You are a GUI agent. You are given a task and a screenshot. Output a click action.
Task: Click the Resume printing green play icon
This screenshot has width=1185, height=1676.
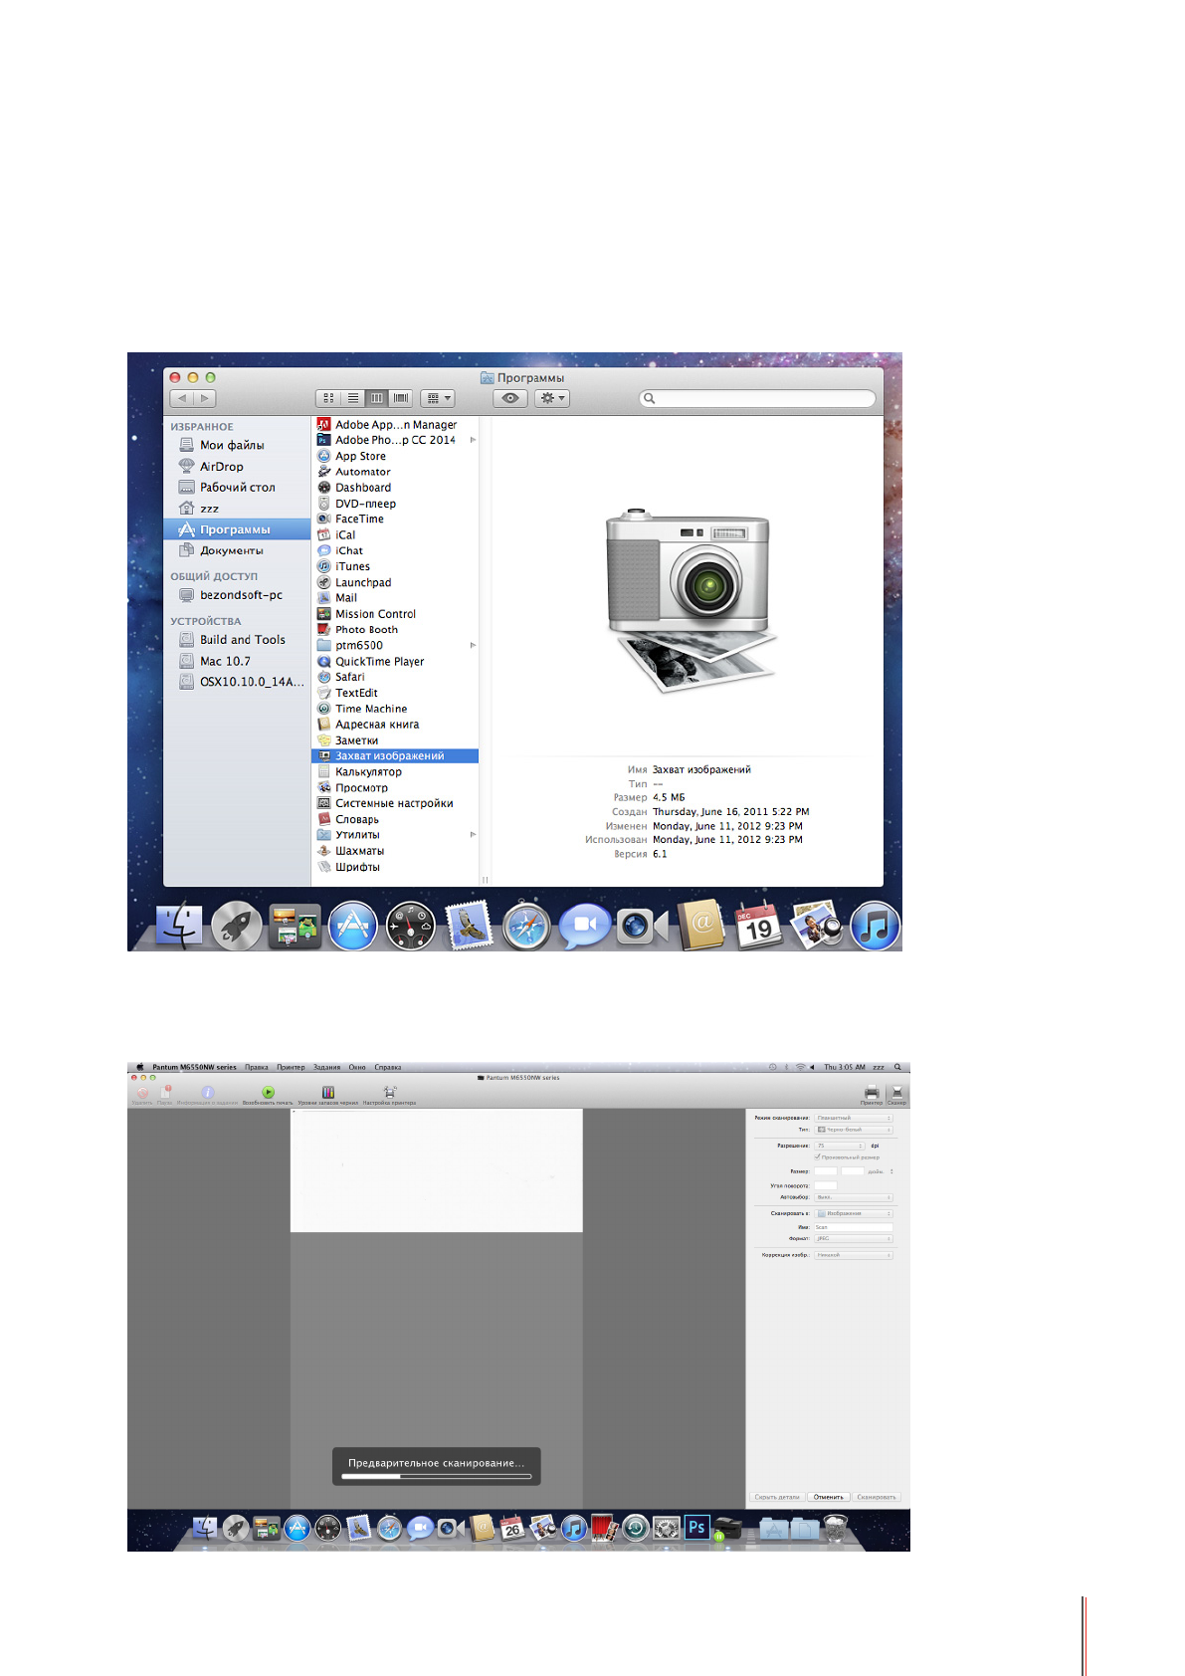point(268,1092)
